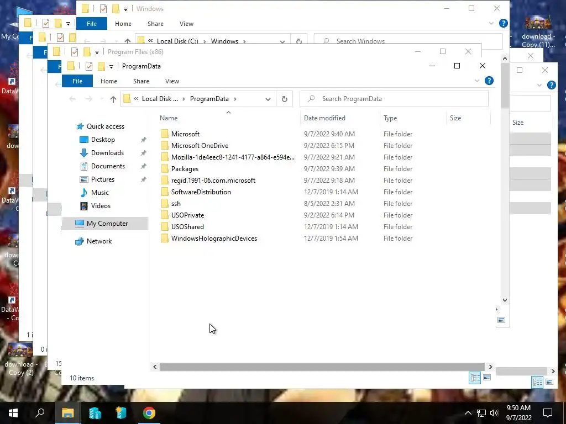
Task: Go to Downloads in Quick access
Action: (x=107, y=153)
